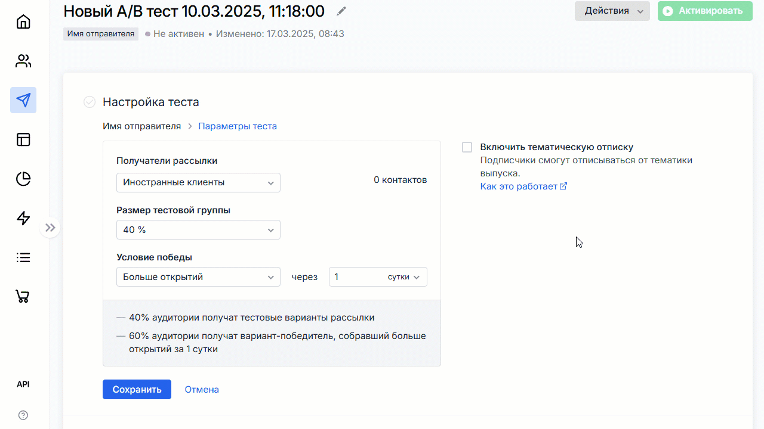Go to Имя отправителя breadcrumb step
Image resolution: width=764 pixels, height=429 pixels.
pos(141,126)
